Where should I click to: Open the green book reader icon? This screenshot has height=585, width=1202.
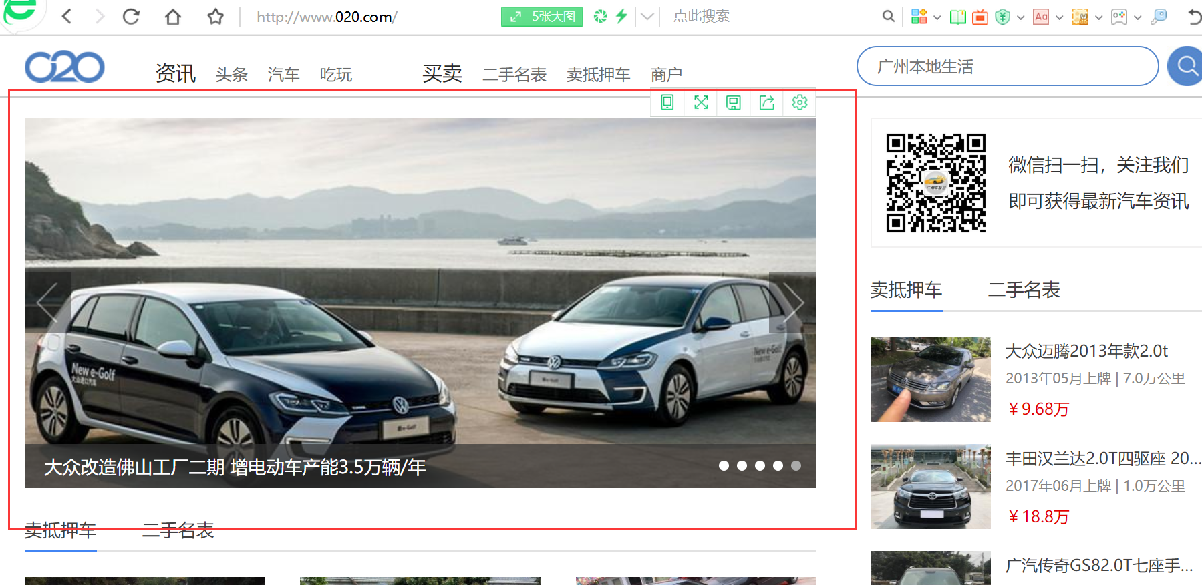(x=958, y=17)
